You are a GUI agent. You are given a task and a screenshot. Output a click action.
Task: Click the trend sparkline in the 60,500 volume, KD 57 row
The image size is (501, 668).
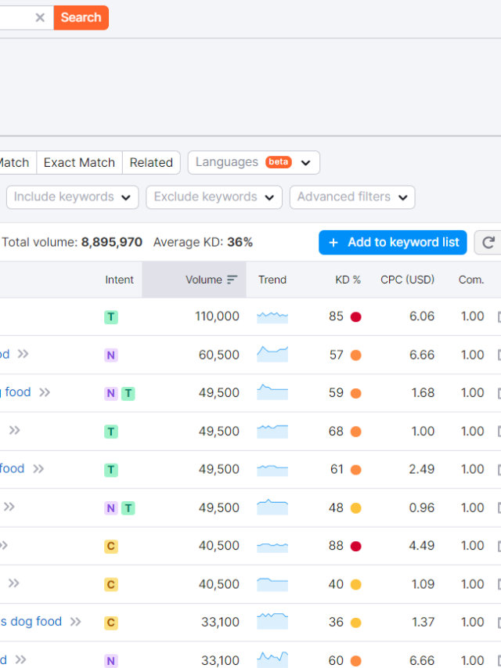pos(272,355)
